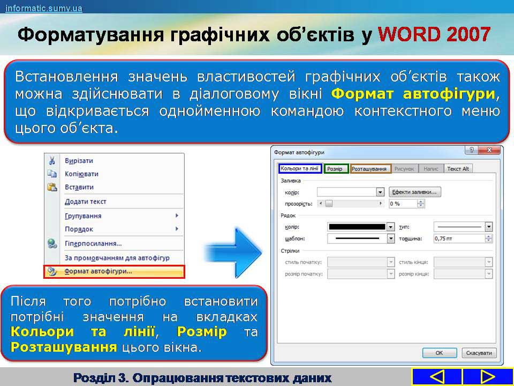This screenshot has height=386, width=514.
Task: Open the Розташування tab
Action: [x=370, y=169]
